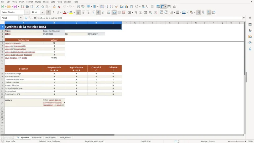Activate the Clone Formatting paintbrush
Screen dimensions: 254x143
(54, 7)
